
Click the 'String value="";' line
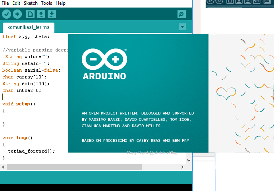(27, 57)
